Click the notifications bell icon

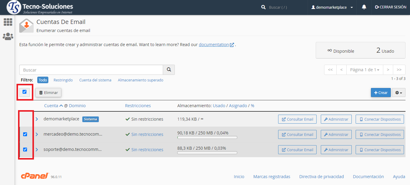point(364,7)
